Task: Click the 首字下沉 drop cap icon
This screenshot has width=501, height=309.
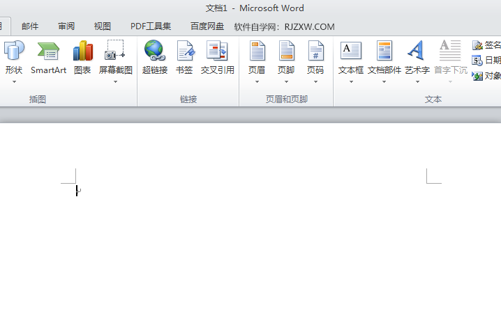Action: [x=450, y=50]
